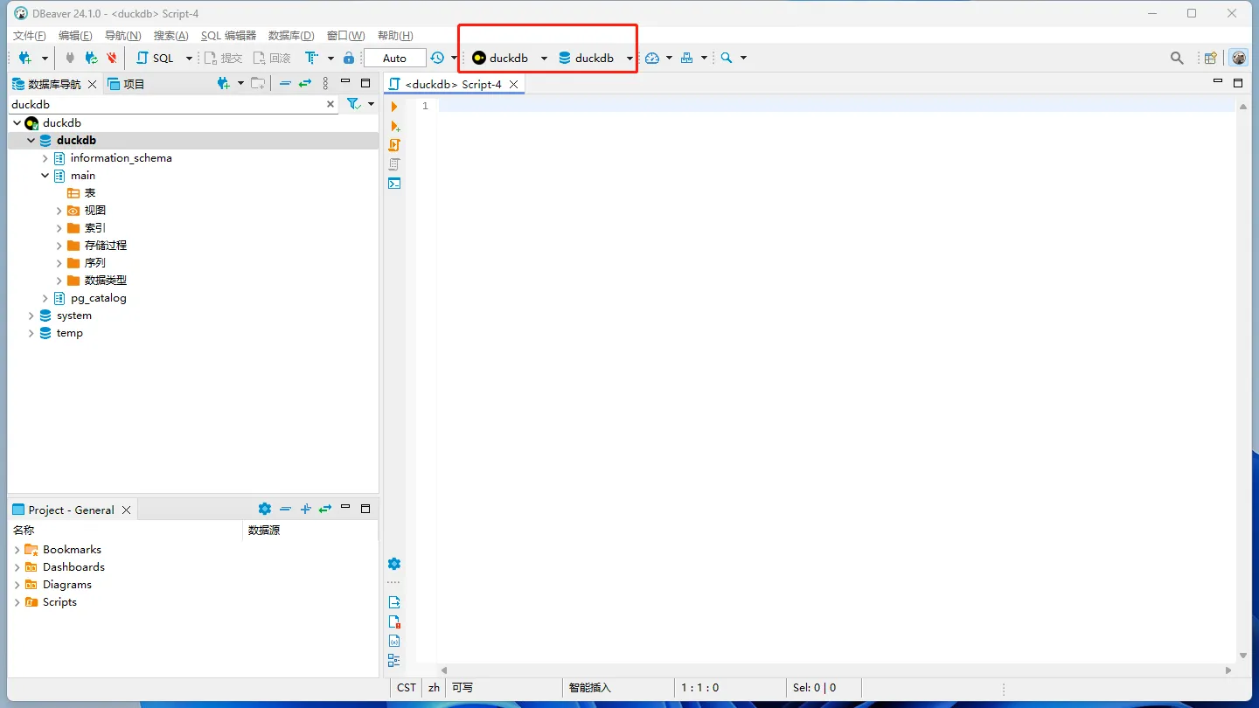Image resolution: width=1259 pixels, height=708 pixels.
Task: Select the 存储过程 folder
Action: pos(97,246)
